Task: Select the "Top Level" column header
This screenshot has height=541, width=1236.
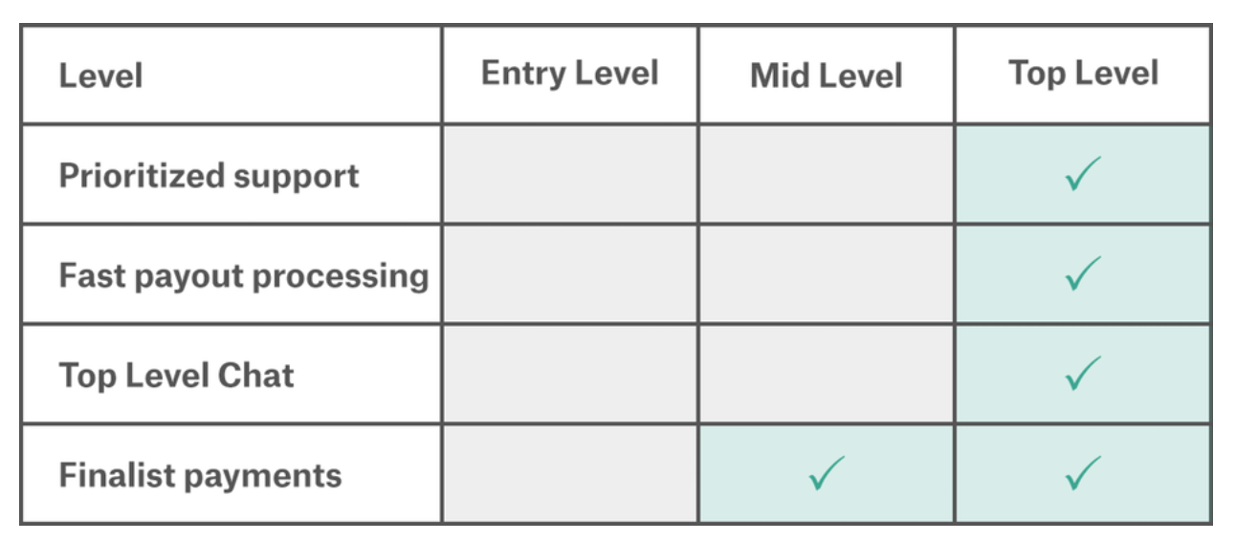Action: [1083, 75]
